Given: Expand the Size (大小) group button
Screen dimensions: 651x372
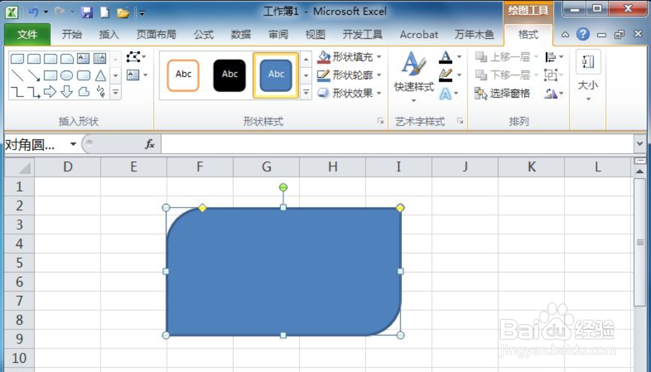Looking at the screenshot, I should [588, 77].
